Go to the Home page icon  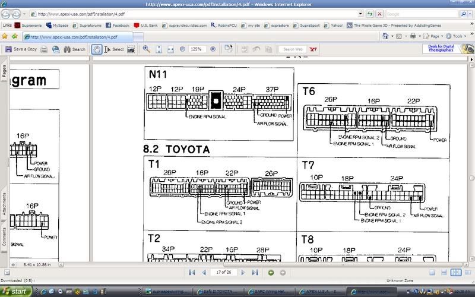(385, 36)
